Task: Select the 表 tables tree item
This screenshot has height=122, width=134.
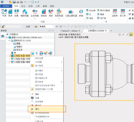Action: [13, 53]
